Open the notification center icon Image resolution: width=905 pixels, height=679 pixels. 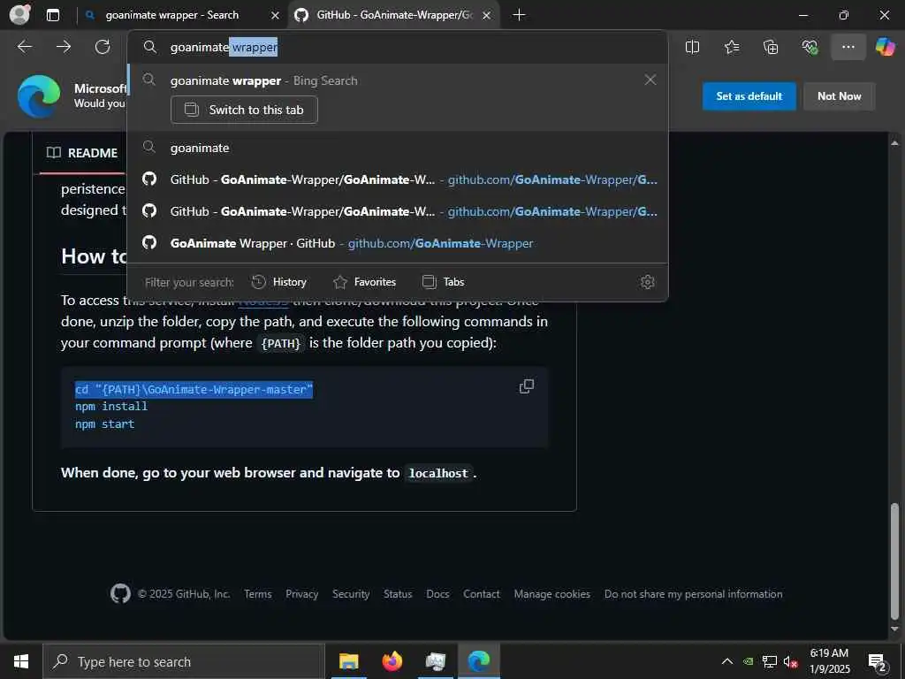pyautogui.click(x=877, y=661)
